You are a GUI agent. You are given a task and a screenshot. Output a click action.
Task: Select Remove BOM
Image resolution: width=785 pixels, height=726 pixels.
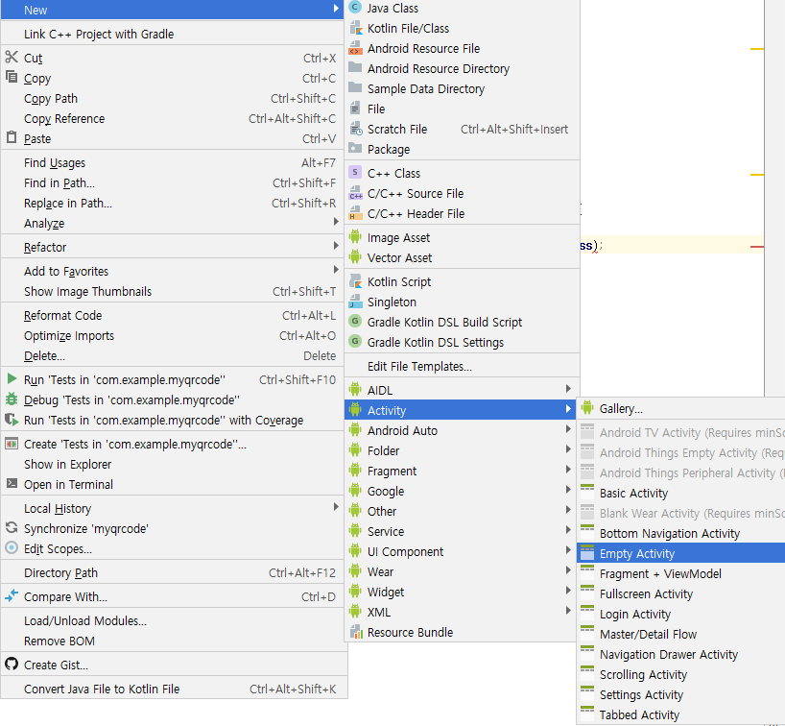click(x=172, y=641)
